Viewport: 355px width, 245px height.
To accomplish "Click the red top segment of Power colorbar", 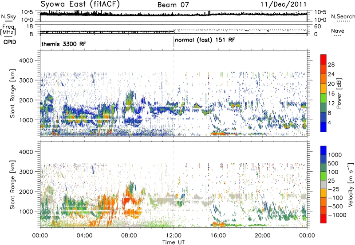I will 323,60.
